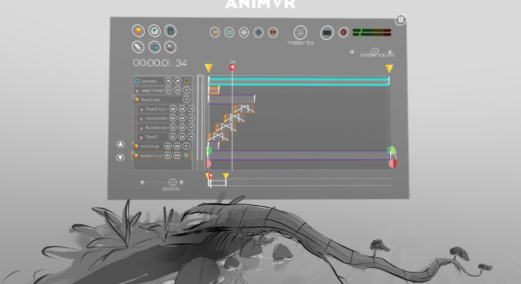Click the 00:00:01 : 34 timecode
521x284 pixels.
(160, 63)
